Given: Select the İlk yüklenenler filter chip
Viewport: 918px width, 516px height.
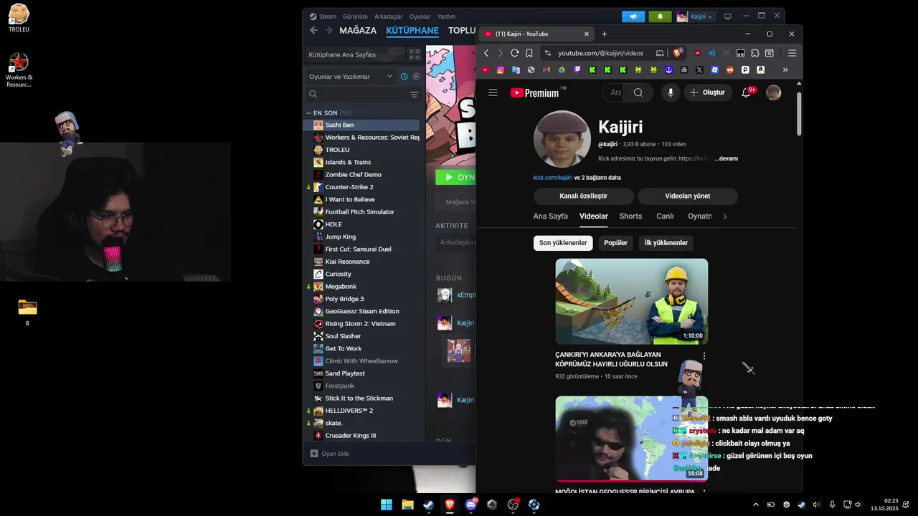Looking at the screenshot, I should (666, 243).
